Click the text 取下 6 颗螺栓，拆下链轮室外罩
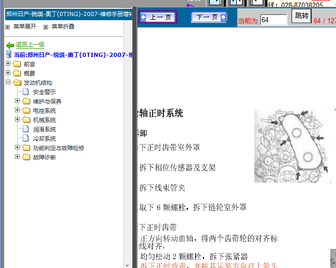This screenshot has height=268, width=336. click(x=193, y=207)
